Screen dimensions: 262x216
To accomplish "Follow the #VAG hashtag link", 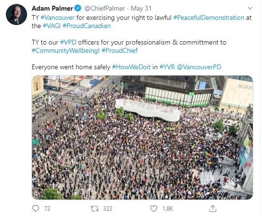I will pos(51,26).
